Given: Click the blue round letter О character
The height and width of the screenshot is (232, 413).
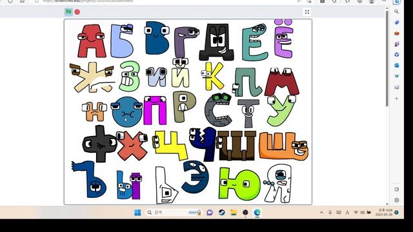Looking at the screenshot, I should 126,111.
